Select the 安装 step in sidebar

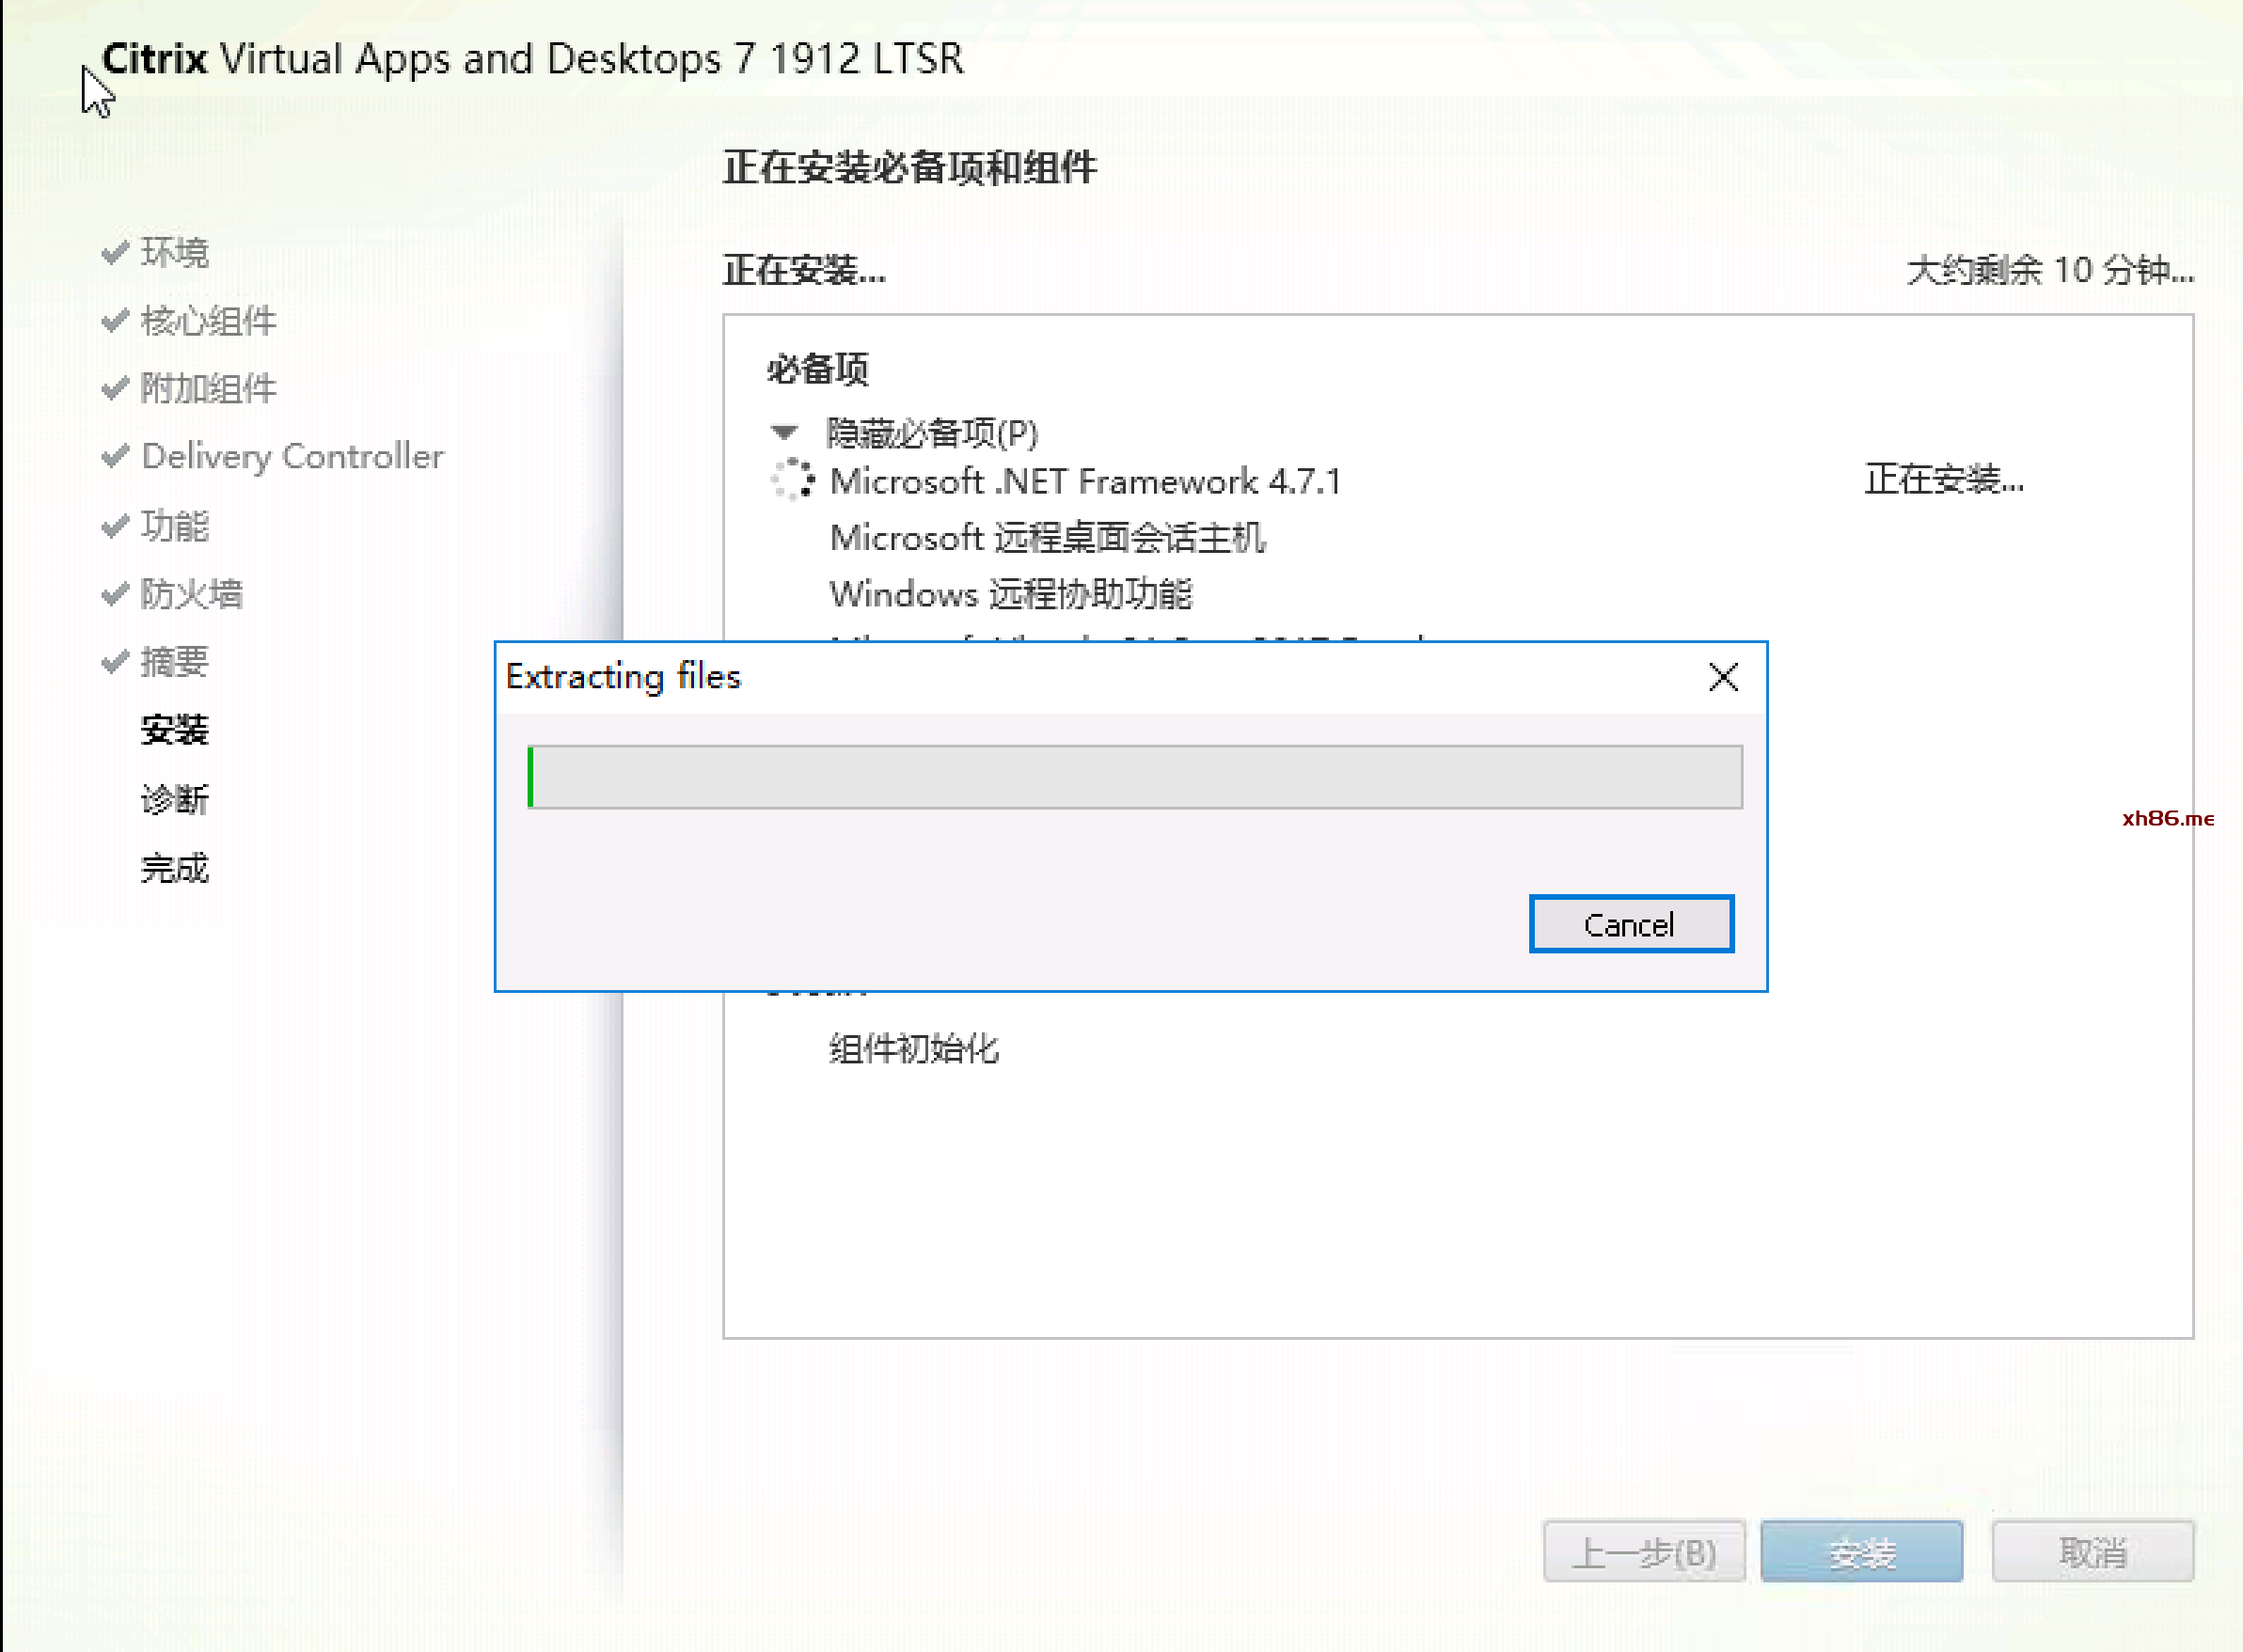[174, 730]
